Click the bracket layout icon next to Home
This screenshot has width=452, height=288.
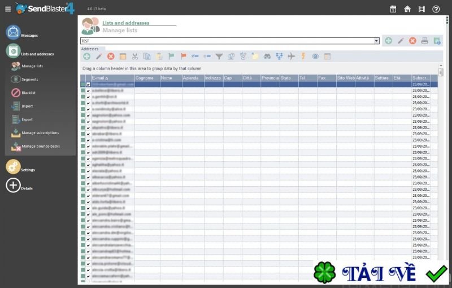coord(421,9)
